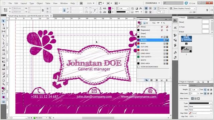Image resolution: width=214 pixels, height=120 pixels.
Task: Select the Direct Selection tool
Action: [x=3, y=24]
